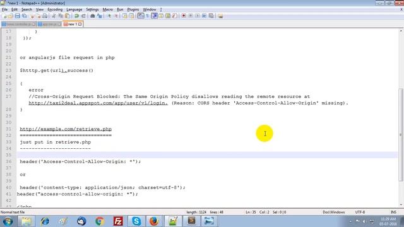Open FileZilla from the taskbar
Screen dimensions: 404x227
pyautogui.click(x=118, y=221)
